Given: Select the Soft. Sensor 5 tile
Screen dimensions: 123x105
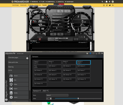Looking at the screenshot, I should coord(55,71).
